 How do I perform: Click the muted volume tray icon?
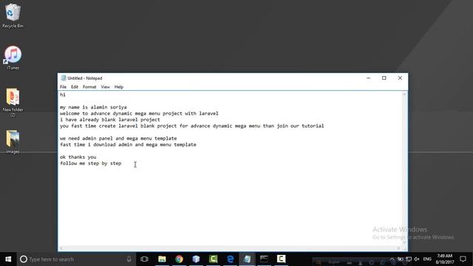pyautogui.click(x=417, y=259)
